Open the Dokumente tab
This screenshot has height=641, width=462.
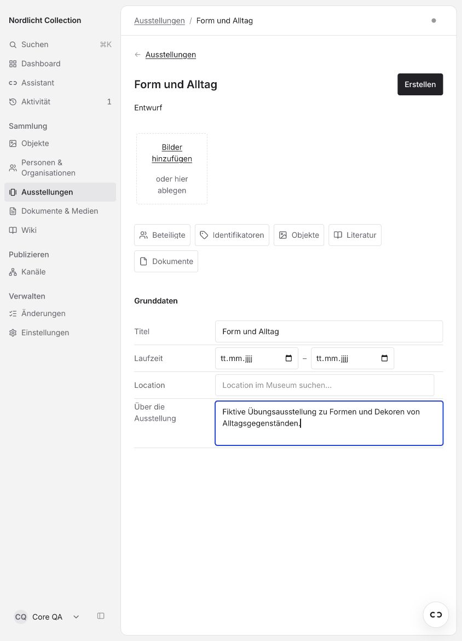click(166, 261)
